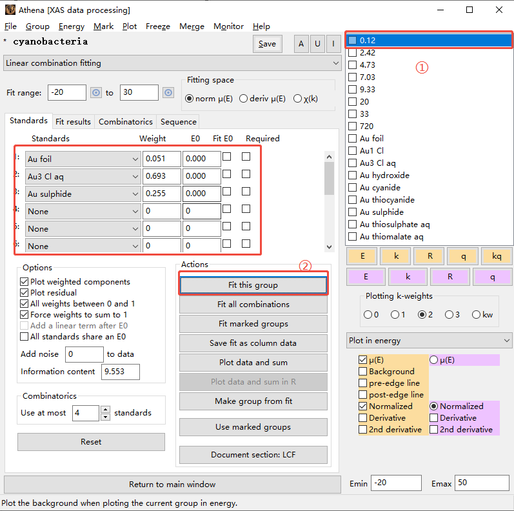Click Return to main window button
The width and height of the screenshot is (514, 511).
point(172,485)
